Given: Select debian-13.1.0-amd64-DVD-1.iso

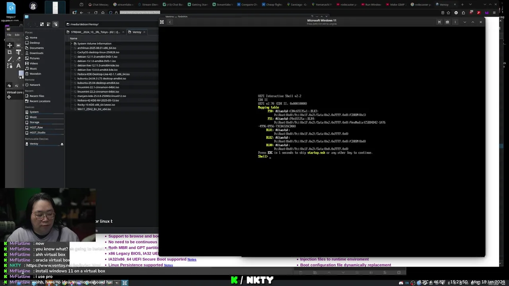Looking at the screenshot, I should (x=97, y=61).
